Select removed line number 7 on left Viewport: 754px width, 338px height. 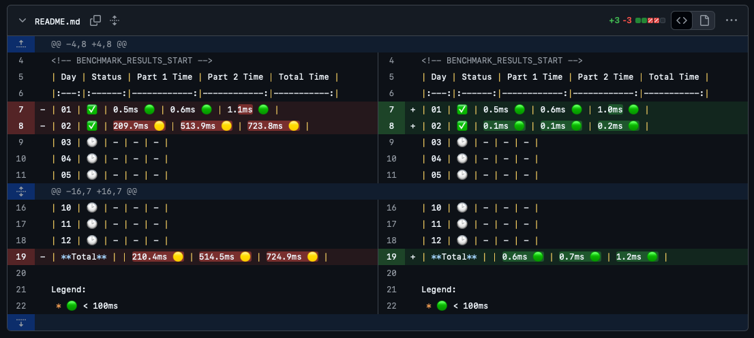pos(21,110)
